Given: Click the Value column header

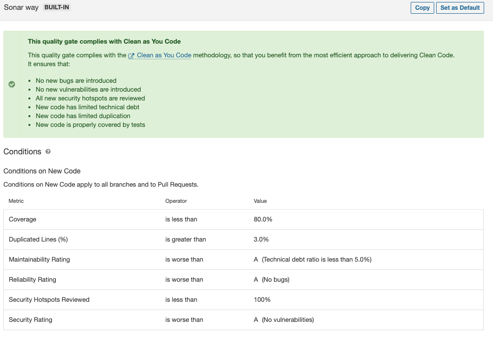Looking at the screenshot, I should [x=260, y=201].
